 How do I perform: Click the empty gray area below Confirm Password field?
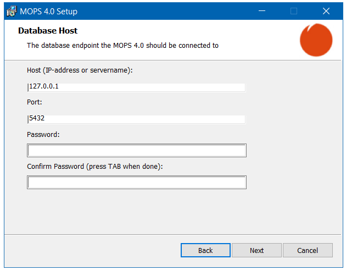tap(165, 212)
